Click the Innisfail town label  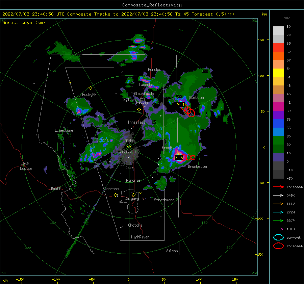click(136, 122)
